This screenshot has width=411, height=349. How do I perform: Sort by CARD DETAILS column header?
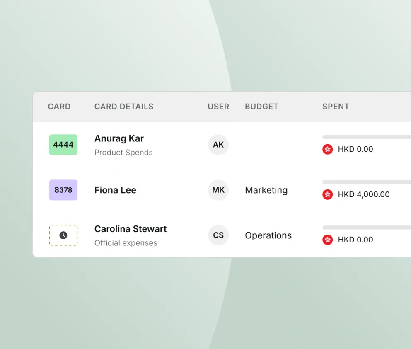pos(124,107)
